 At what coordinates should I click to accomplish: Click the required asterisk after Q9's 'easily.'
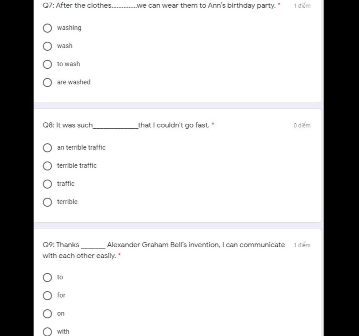120,255
